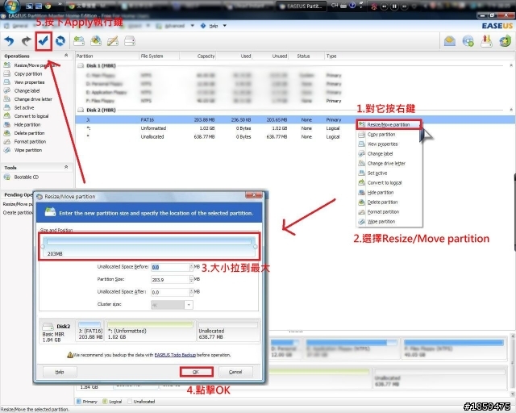516x413 pixels.
Task: Select the J: (FAT16) block in dialog disk map
Action: tap(89, 331)
